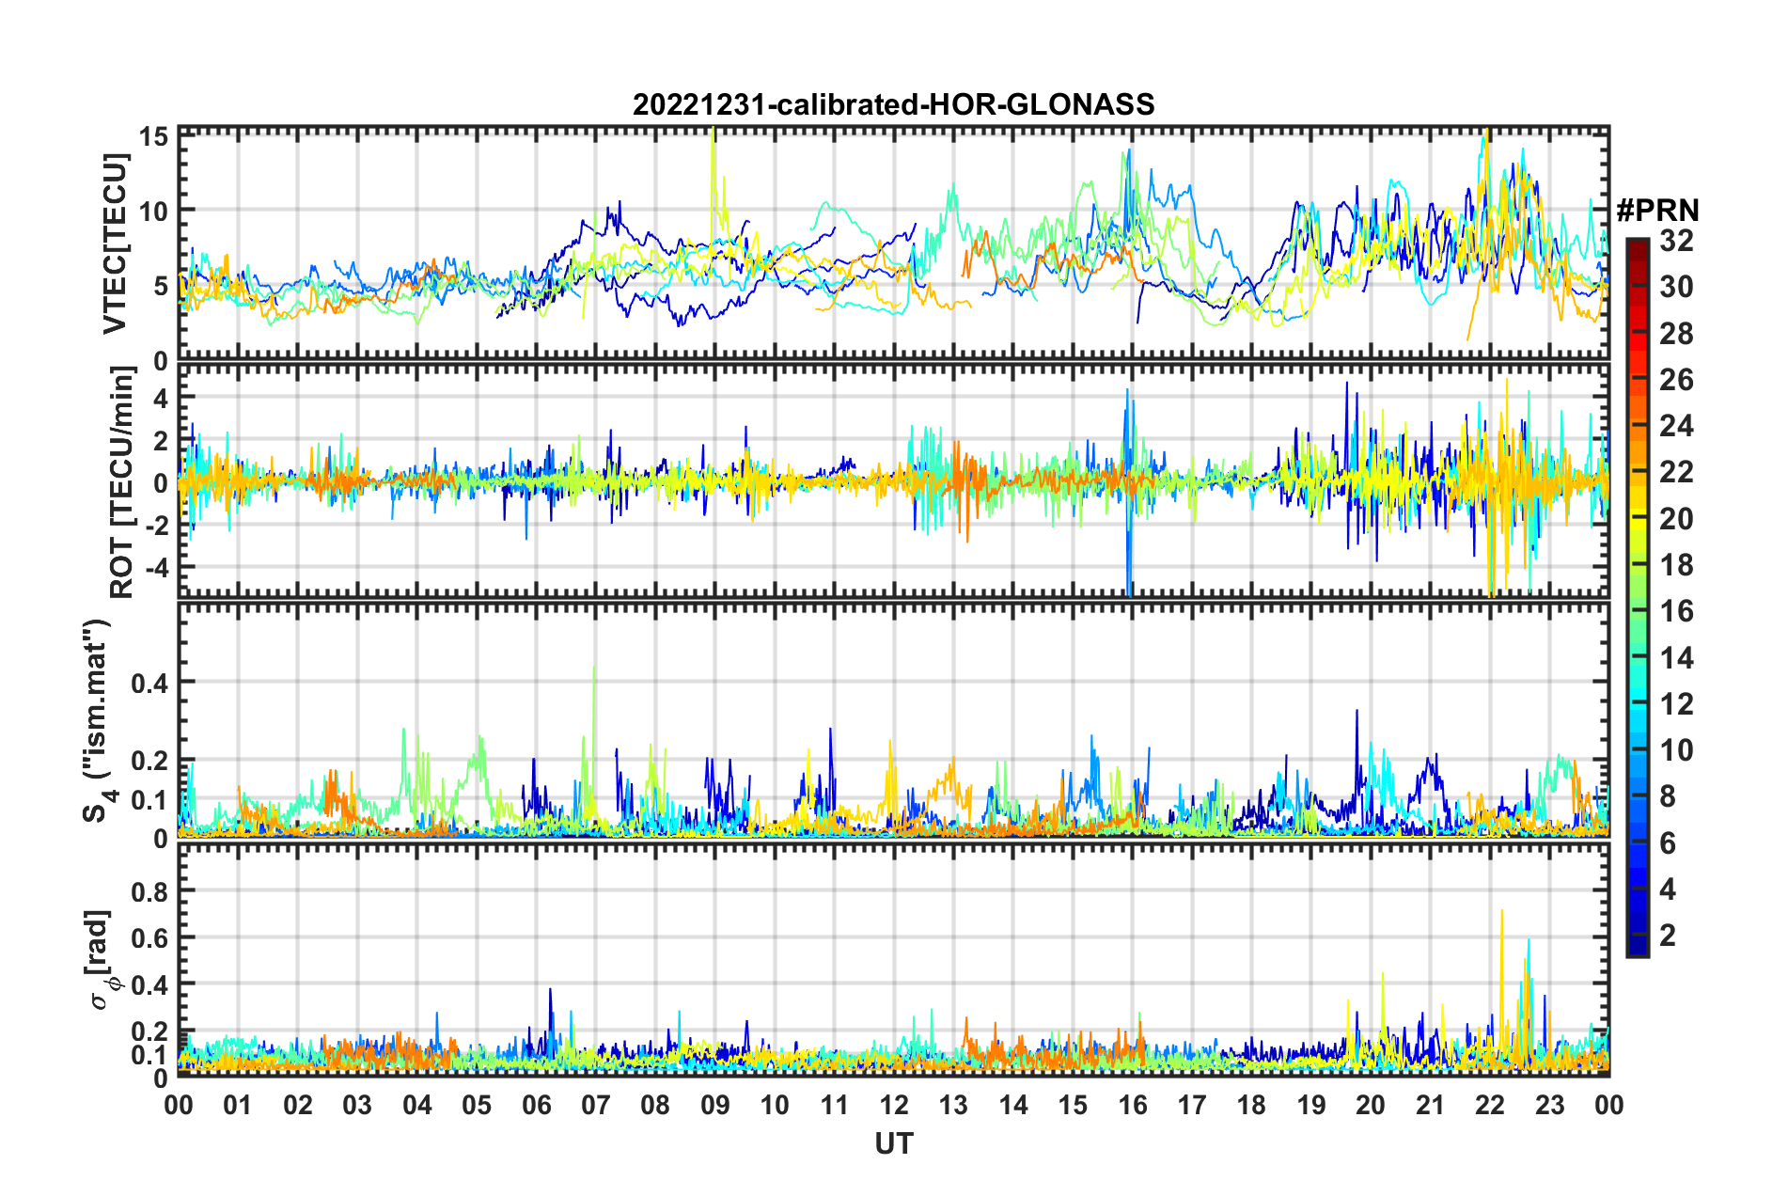The height and width of the screenshot is (1196, 1788).
Task: Click colorbar tick label 10
Action: point(1676,750)
